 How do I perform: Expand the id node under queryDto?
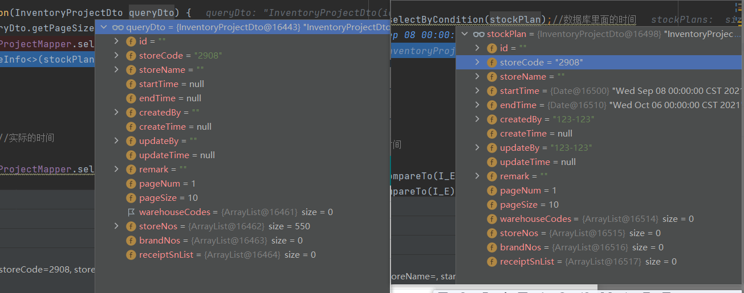[117, 42]
